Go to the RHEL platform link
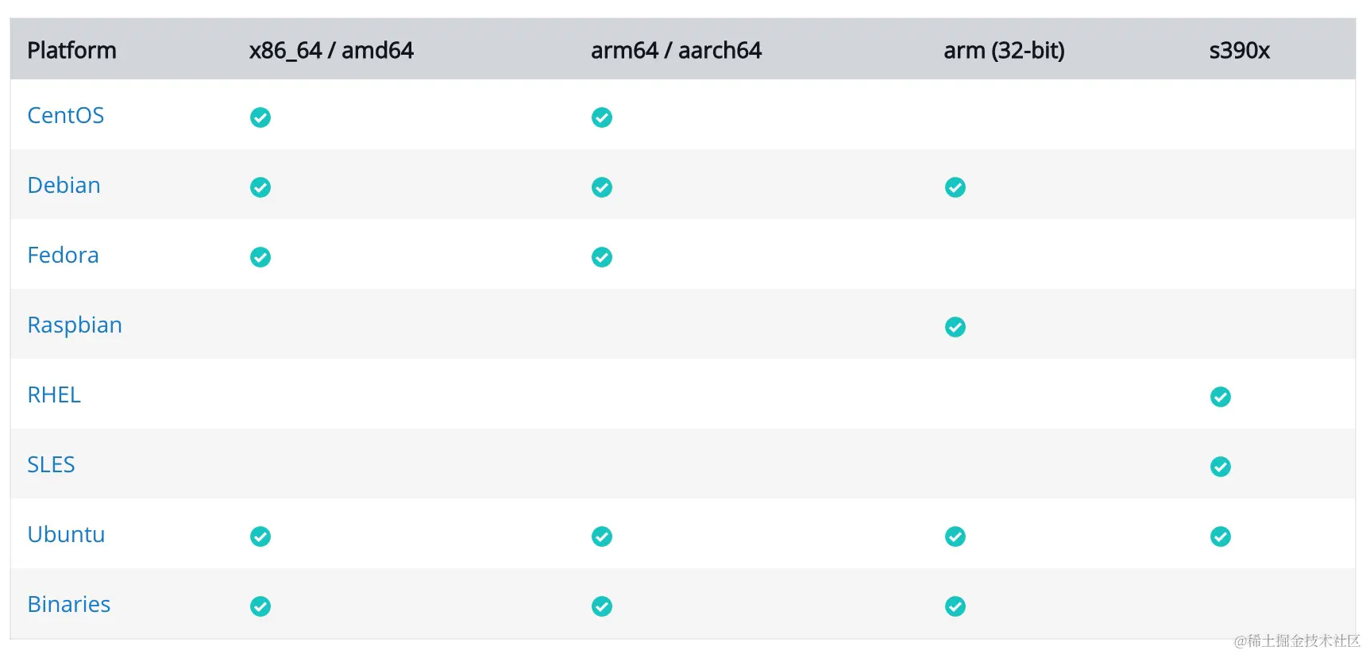The width and height of the screenshot is (1366, 654). pyautogui.click(x=54, y=395)
